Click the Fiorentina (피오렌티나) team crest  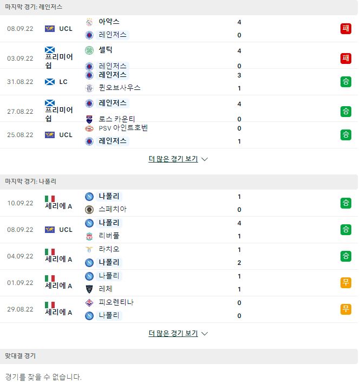(89, 302)
